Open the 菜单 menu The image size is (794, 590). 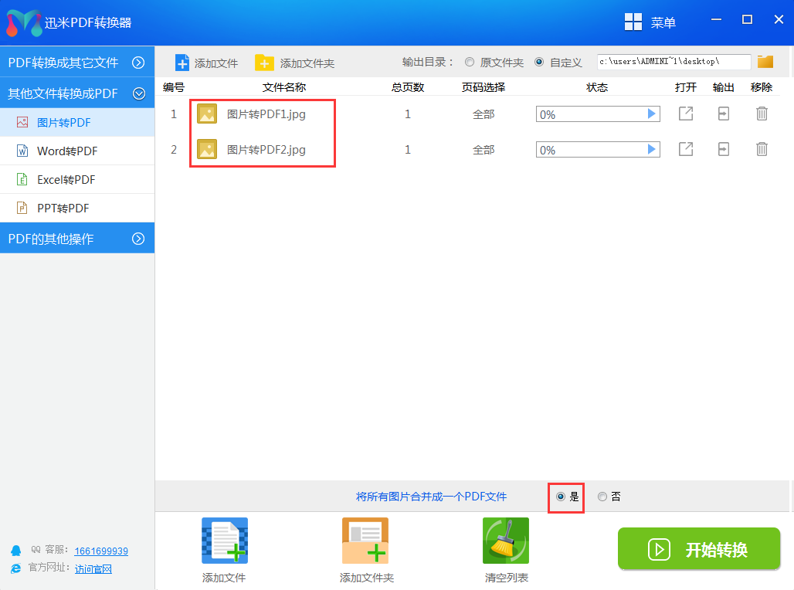660,22
